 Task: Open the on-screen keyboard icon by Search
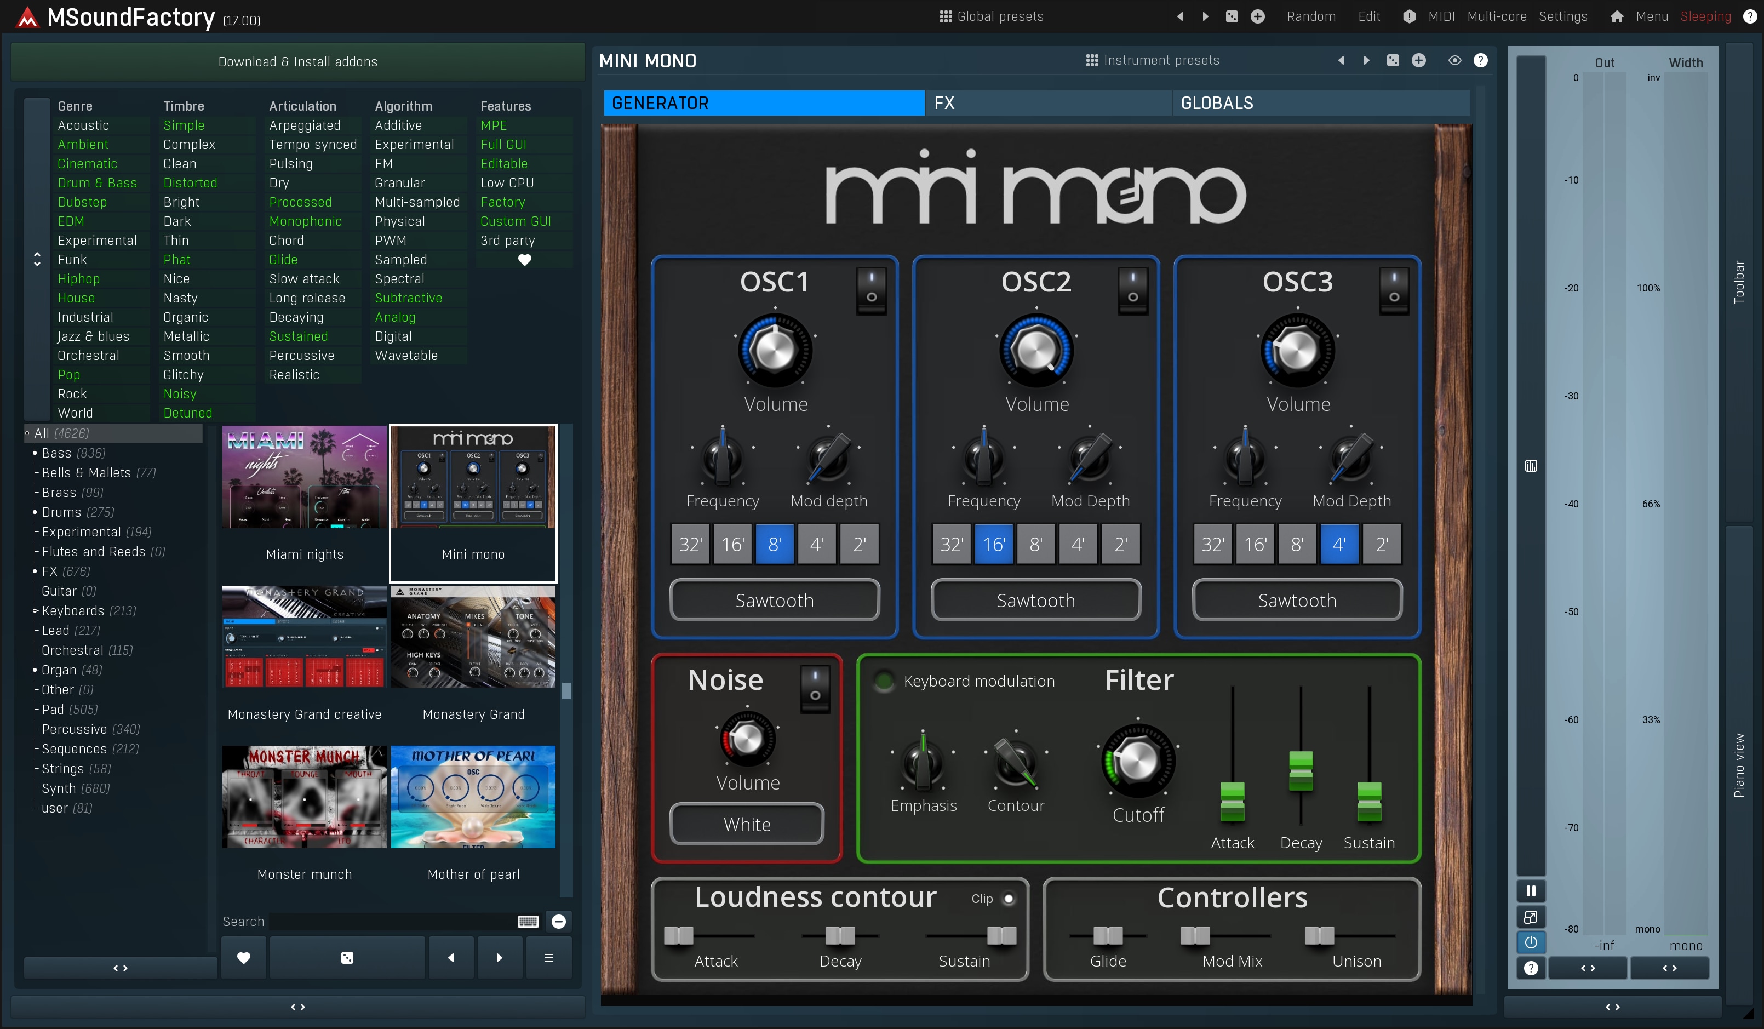528,921
